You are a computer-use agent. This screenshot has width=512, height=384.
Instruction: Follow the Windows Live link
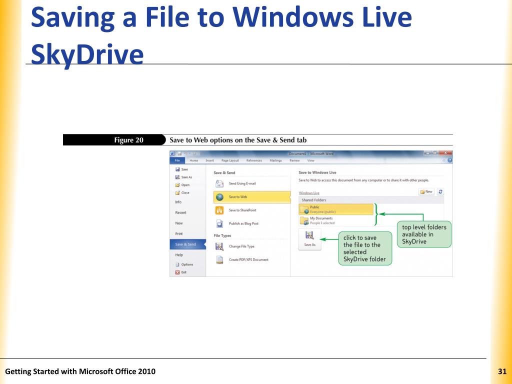tap(309, 193)
